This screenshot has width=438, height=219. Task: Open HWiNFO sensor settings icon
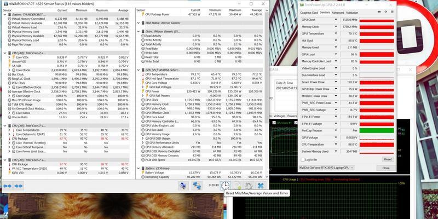pos(249,186)
